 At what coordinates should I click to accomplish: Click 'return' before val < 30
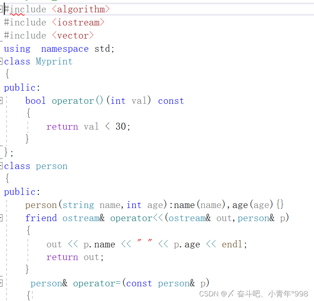coord(62,127)
